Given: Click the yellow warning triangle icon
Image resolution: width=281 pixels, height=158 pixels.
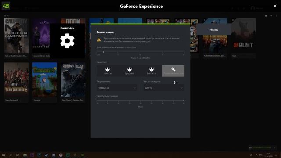Looking at the screenshot, I should [x=99, y=40].
